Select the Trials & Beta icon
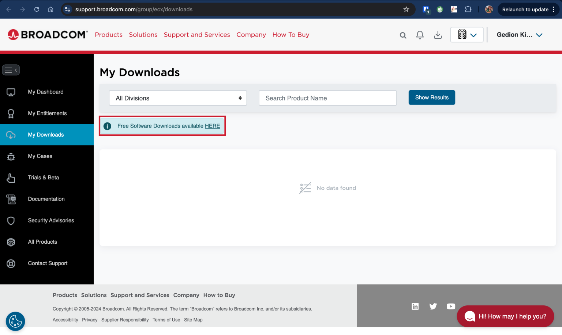The image size is (562, 335). click(x=11, y=178)
